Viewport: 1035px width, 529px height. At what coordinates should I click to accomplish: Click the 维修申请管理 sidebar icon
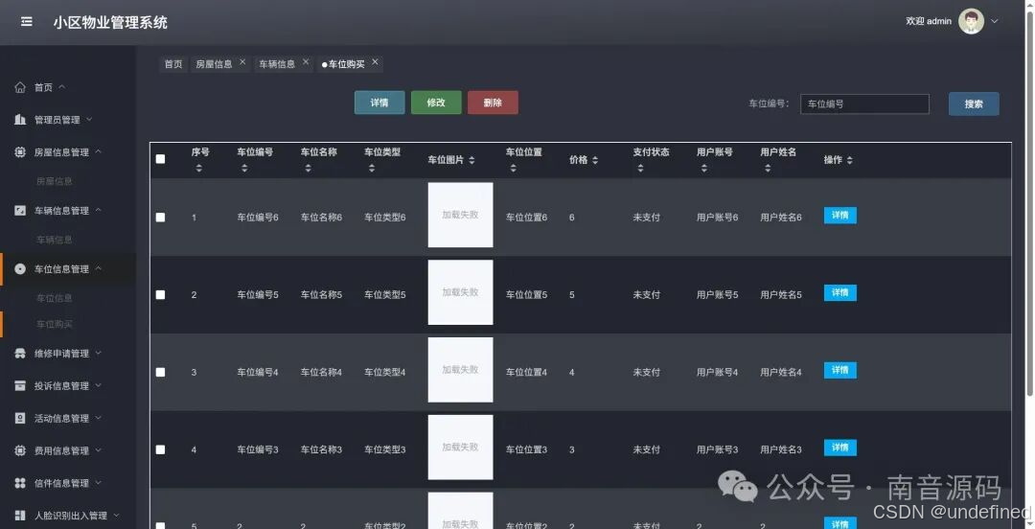click(x=20, y=354)
